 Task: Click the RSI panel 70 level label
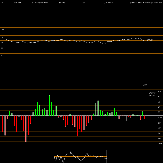2,37
